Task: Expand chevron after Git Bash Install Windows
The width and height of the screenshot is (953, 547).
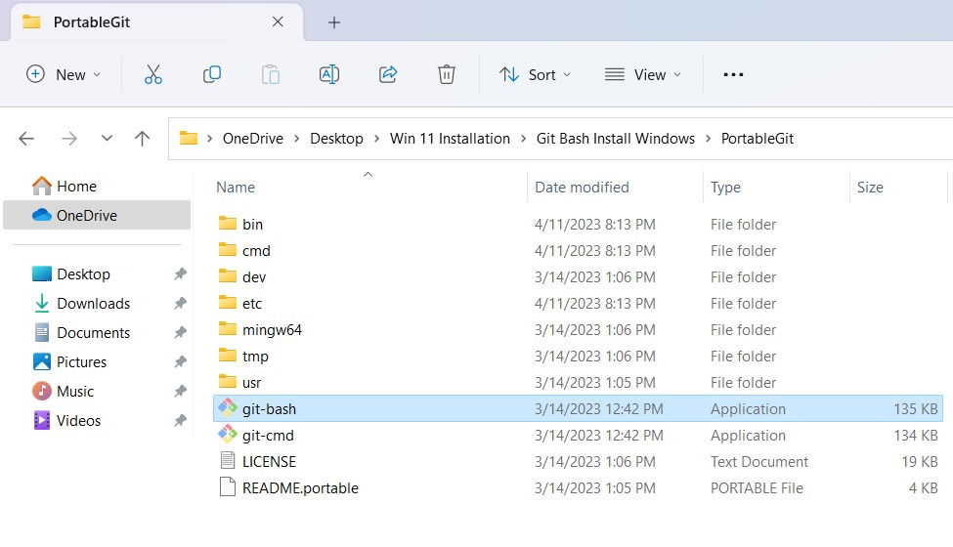Action: pyautogui.click(x=708, y=139)
